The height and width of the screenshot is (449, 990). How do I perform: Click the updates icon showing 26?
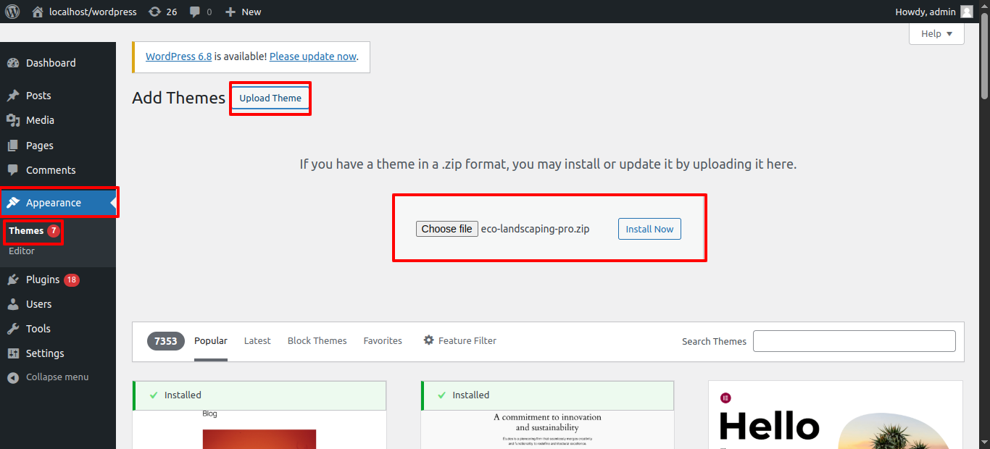click(154, 12)
